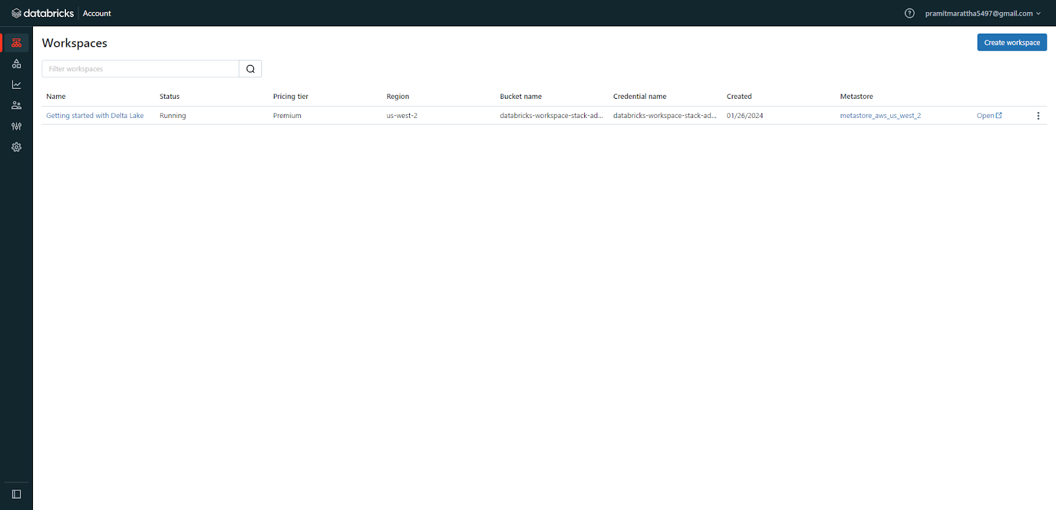
Task: Expand the pramitmarattha5497@gmail.com account dropdown
Action: [x=983, y=13]
